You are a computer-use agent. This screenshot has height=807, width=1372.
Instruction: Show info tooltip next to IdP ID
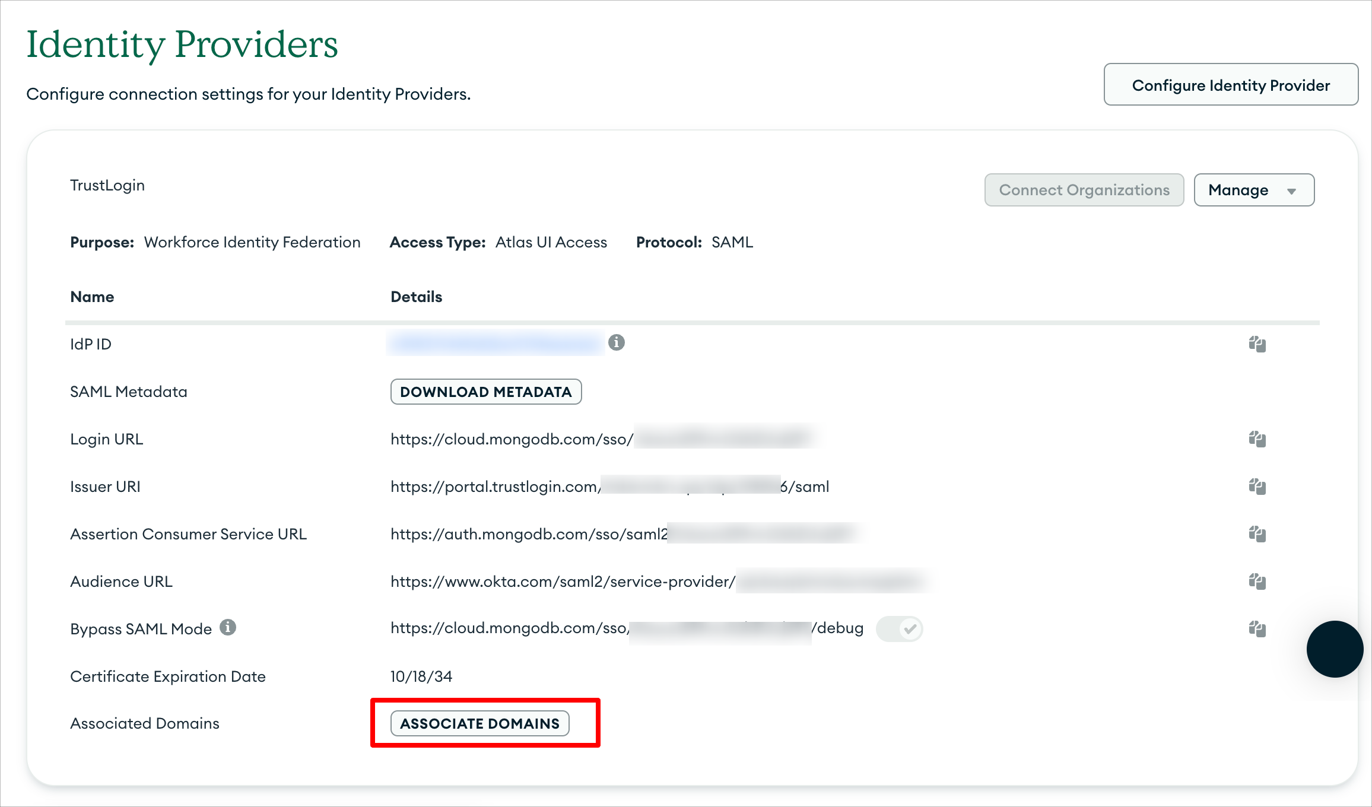click(x=617, y=342)
